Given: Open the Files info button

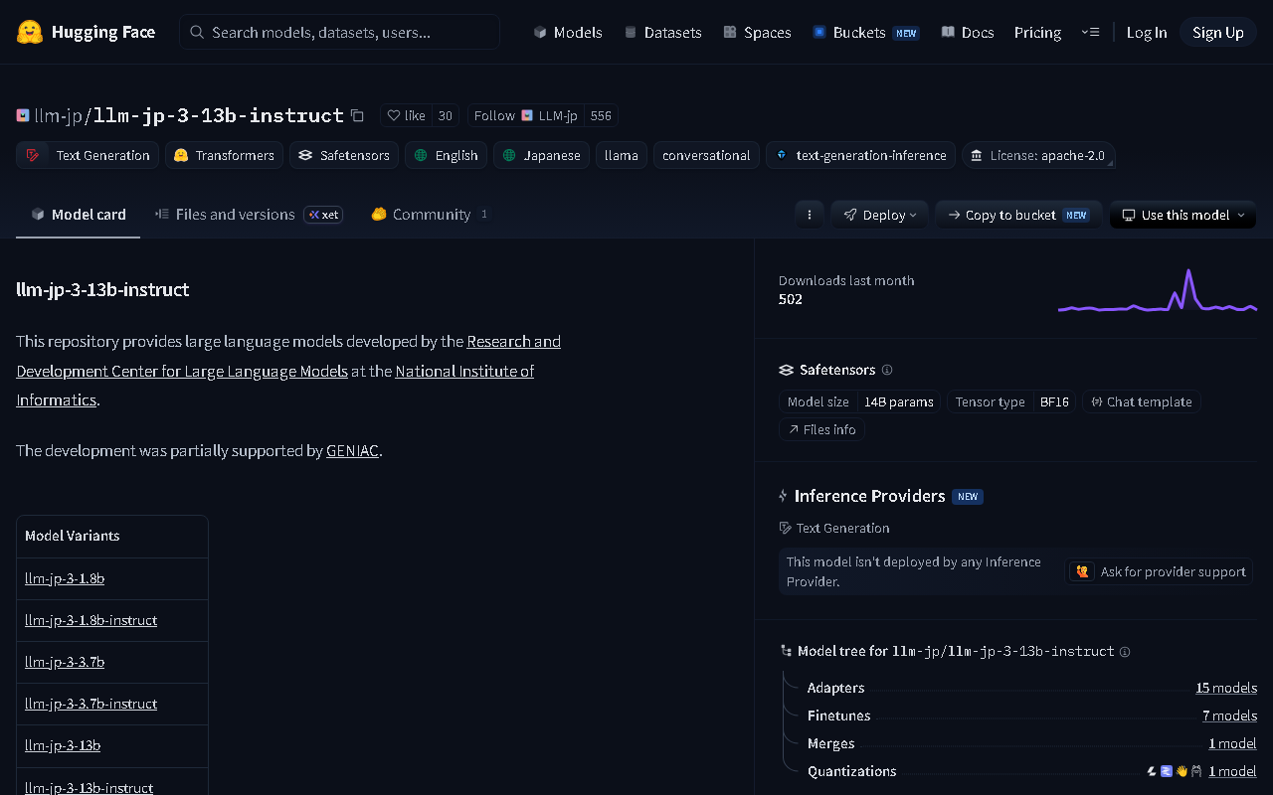Looking at the screenshot, I should pos(821,429).
